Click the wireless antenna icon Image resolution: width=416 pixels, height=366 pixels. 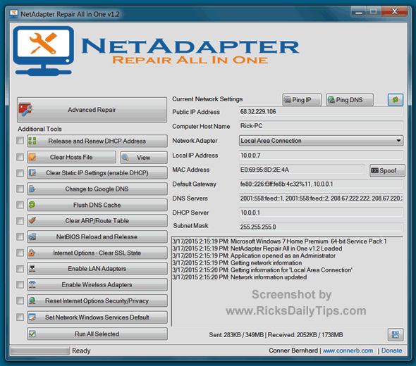pos(32,284)
